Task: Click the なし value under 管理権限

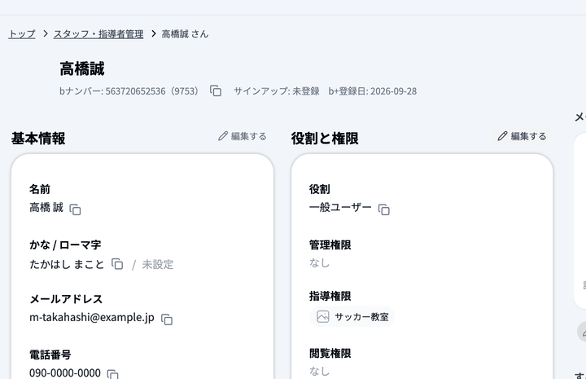Action: click(320, 263)
